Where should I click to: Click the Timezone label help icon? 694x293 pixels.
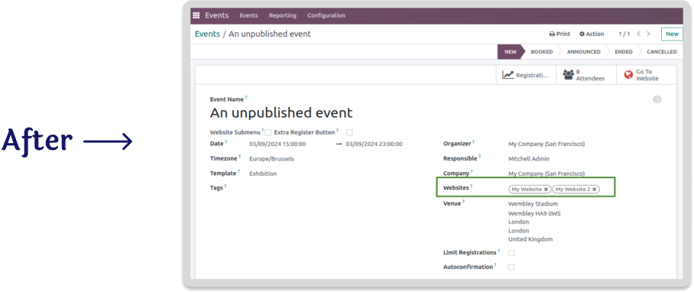[240, 157]
